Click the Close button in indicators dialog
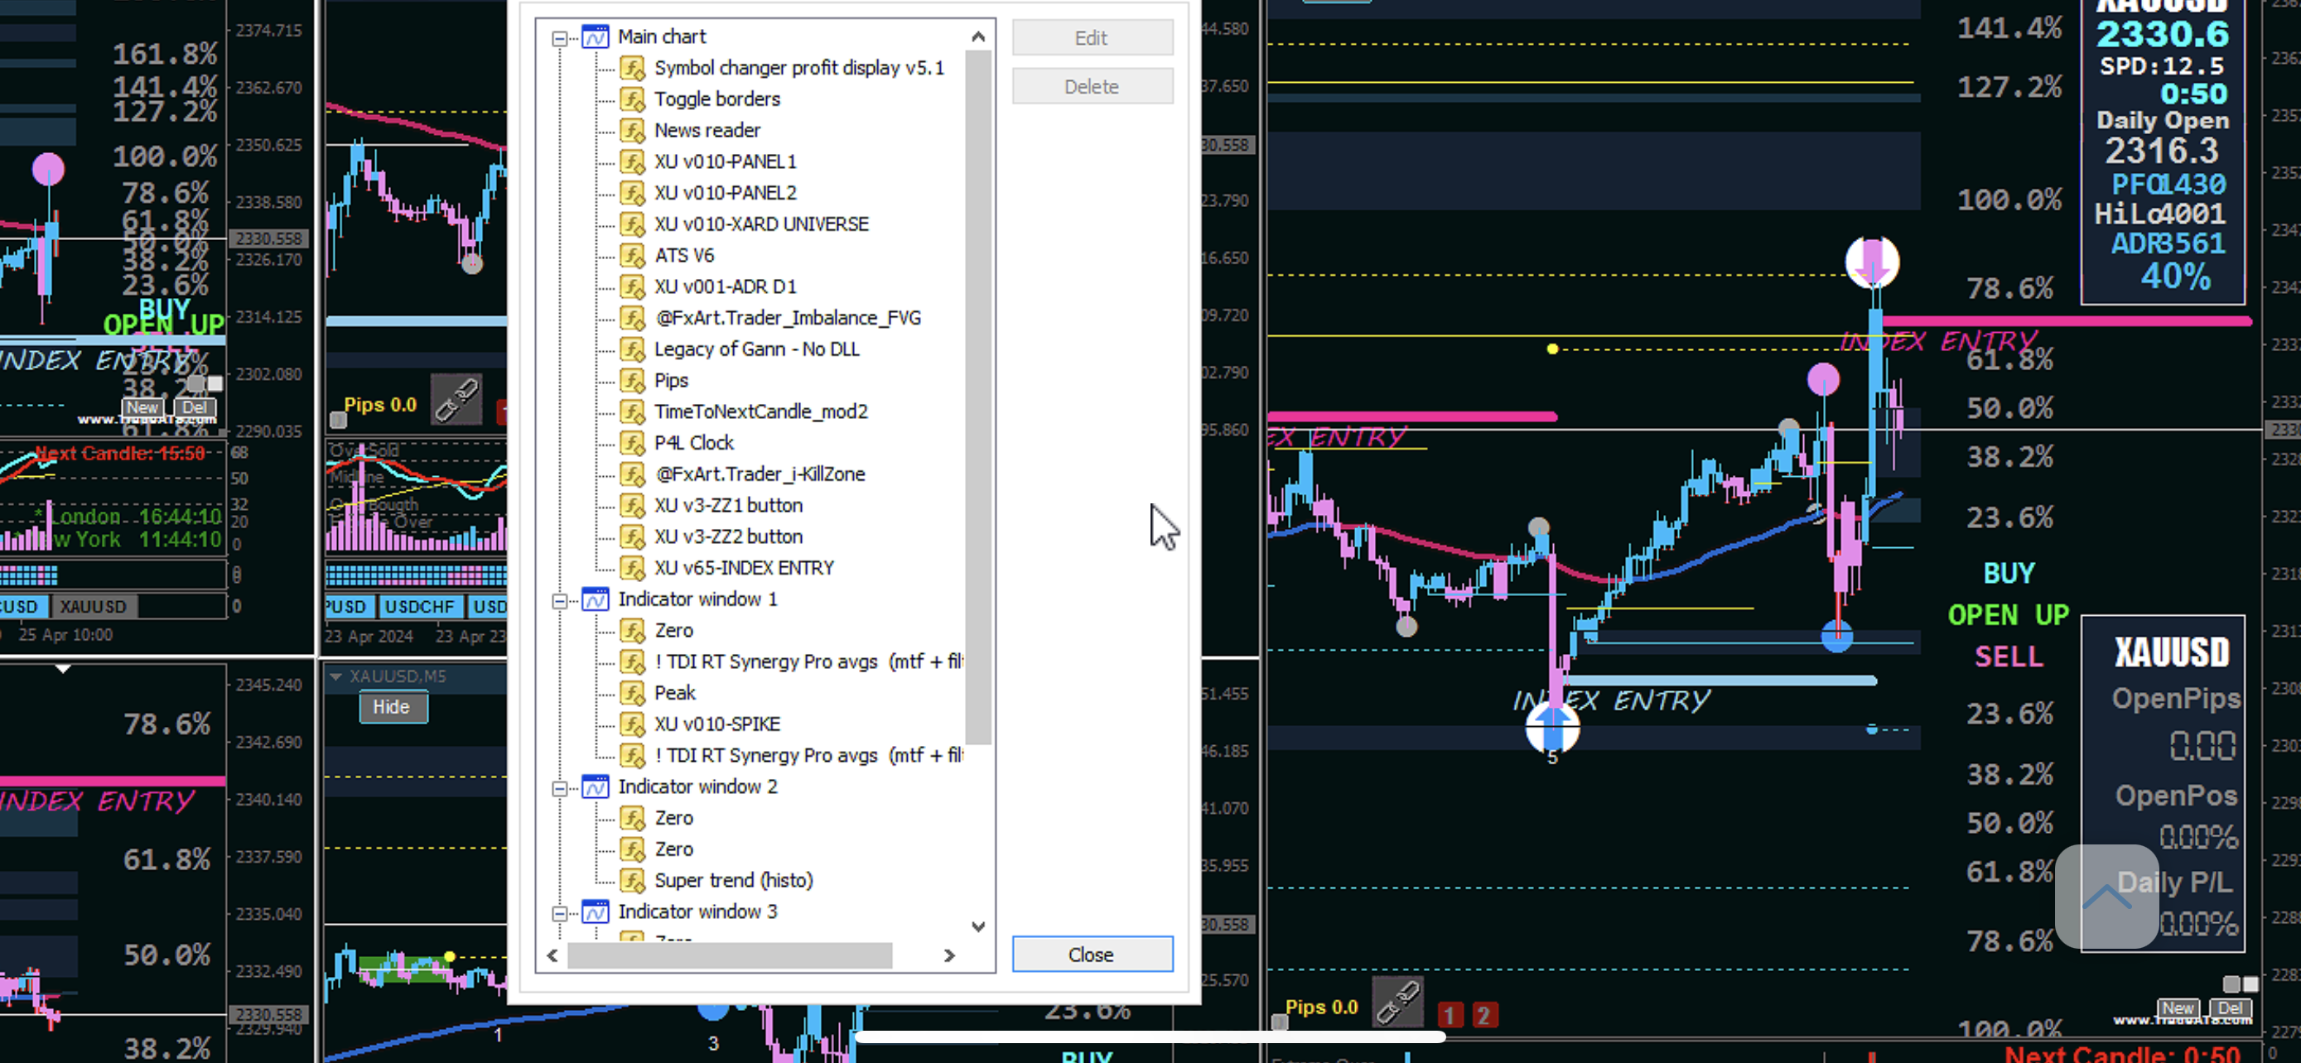Screen dimensions: 2301x1063 [x=1092, y=954]
